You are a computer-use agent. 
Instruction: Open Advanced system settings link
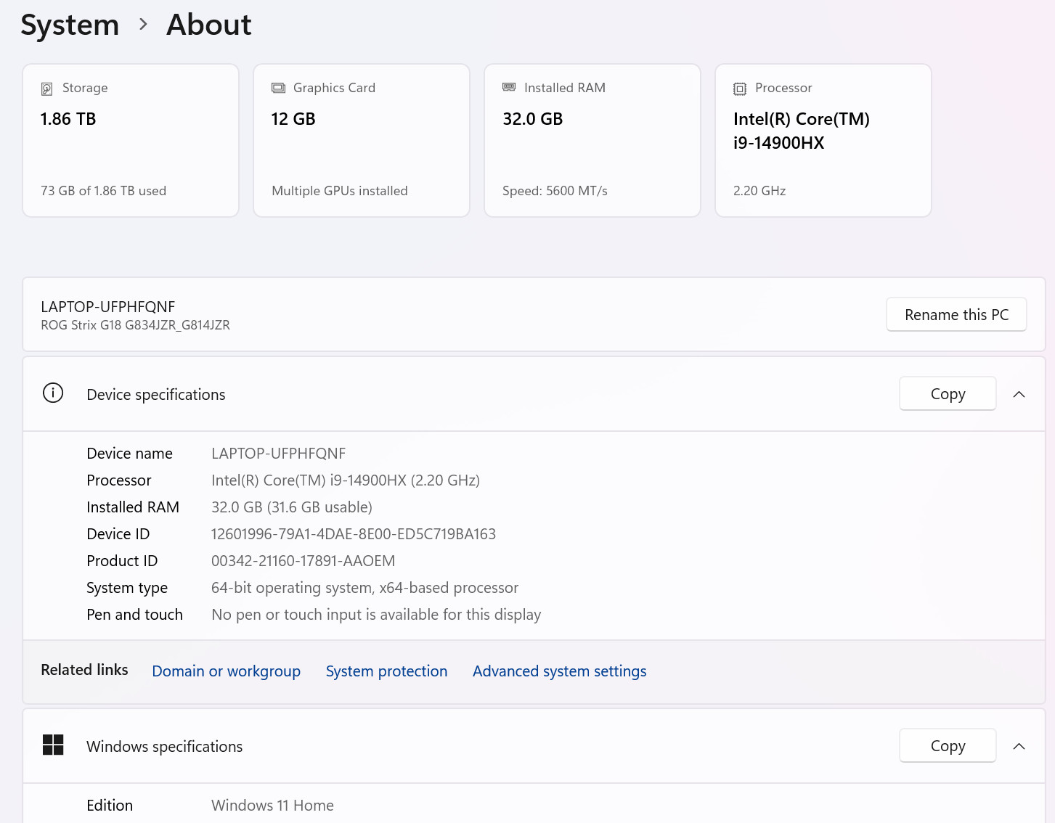pos(559,671)
